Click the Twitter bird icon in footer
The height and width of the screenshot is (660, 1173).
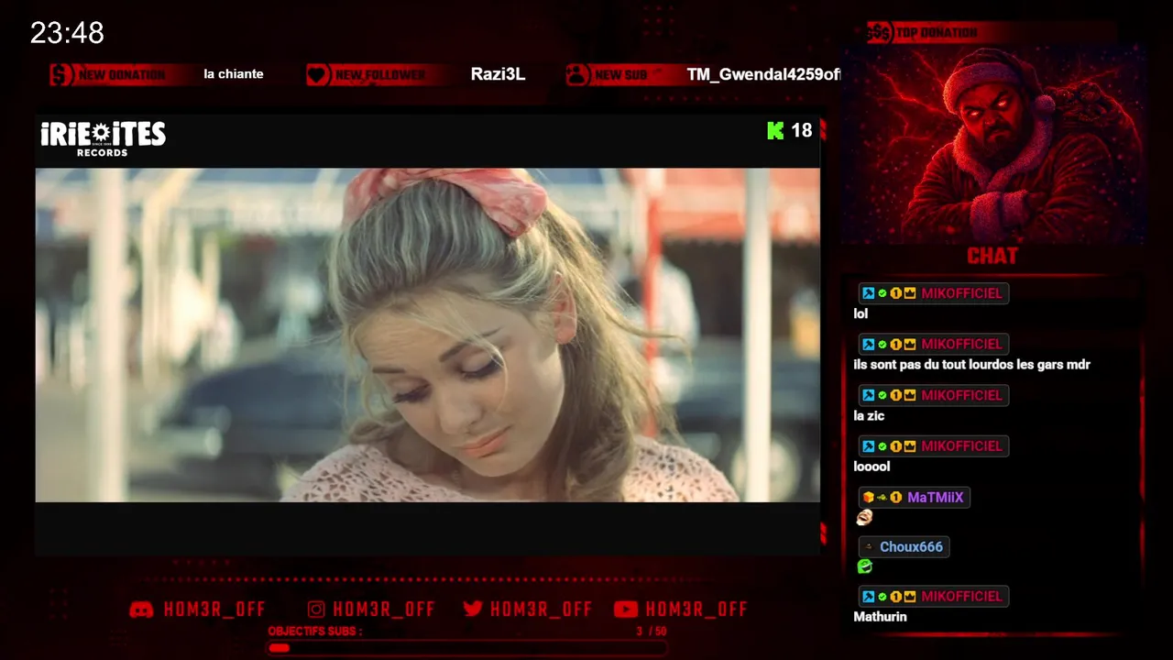tap(473, 610)
